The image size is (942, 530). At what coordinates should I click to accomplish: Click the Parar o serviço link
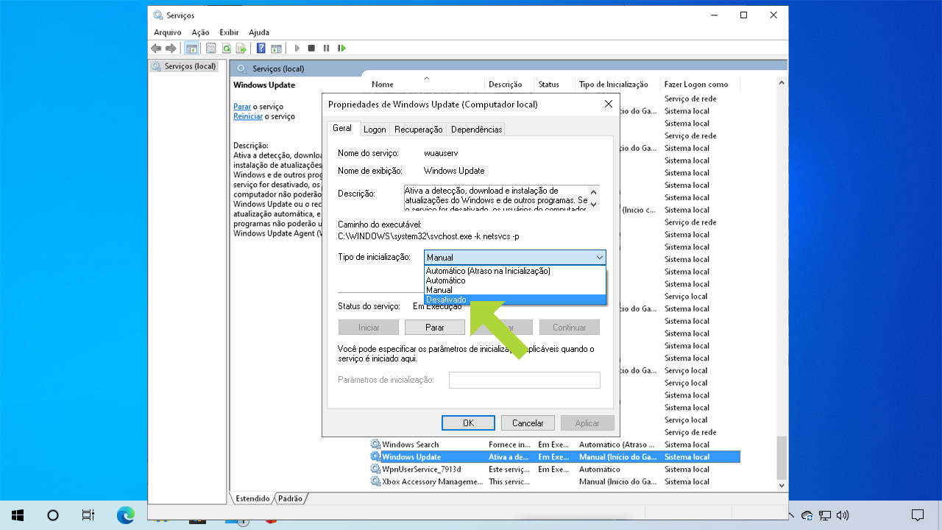[x=242, y=106]
